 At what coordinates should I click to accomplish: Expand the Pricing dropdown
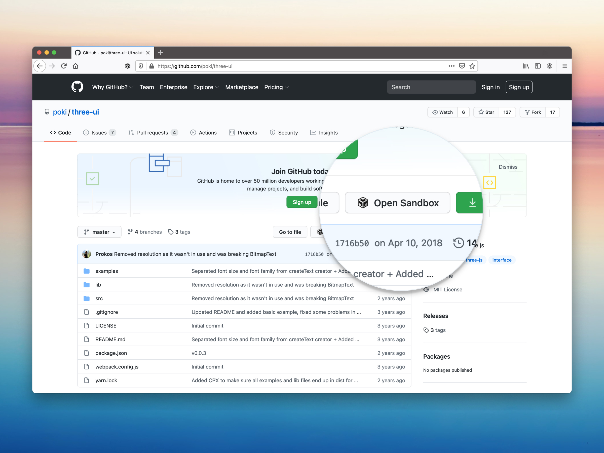276,87
